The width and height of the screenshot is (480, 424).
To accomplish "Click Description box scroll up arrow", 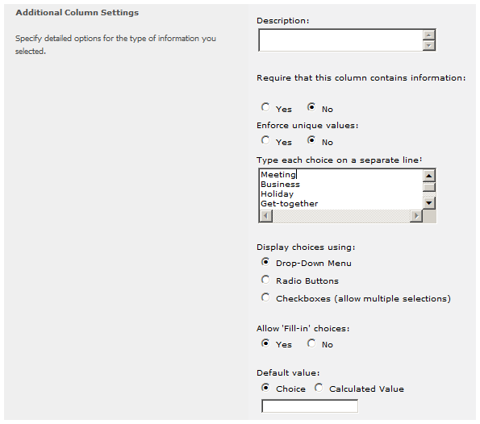I will click(x=429, y=35).
